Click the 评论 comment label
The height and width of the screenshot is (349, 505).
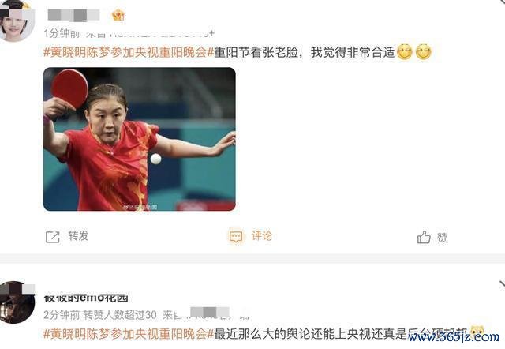[x=262, y=236]
